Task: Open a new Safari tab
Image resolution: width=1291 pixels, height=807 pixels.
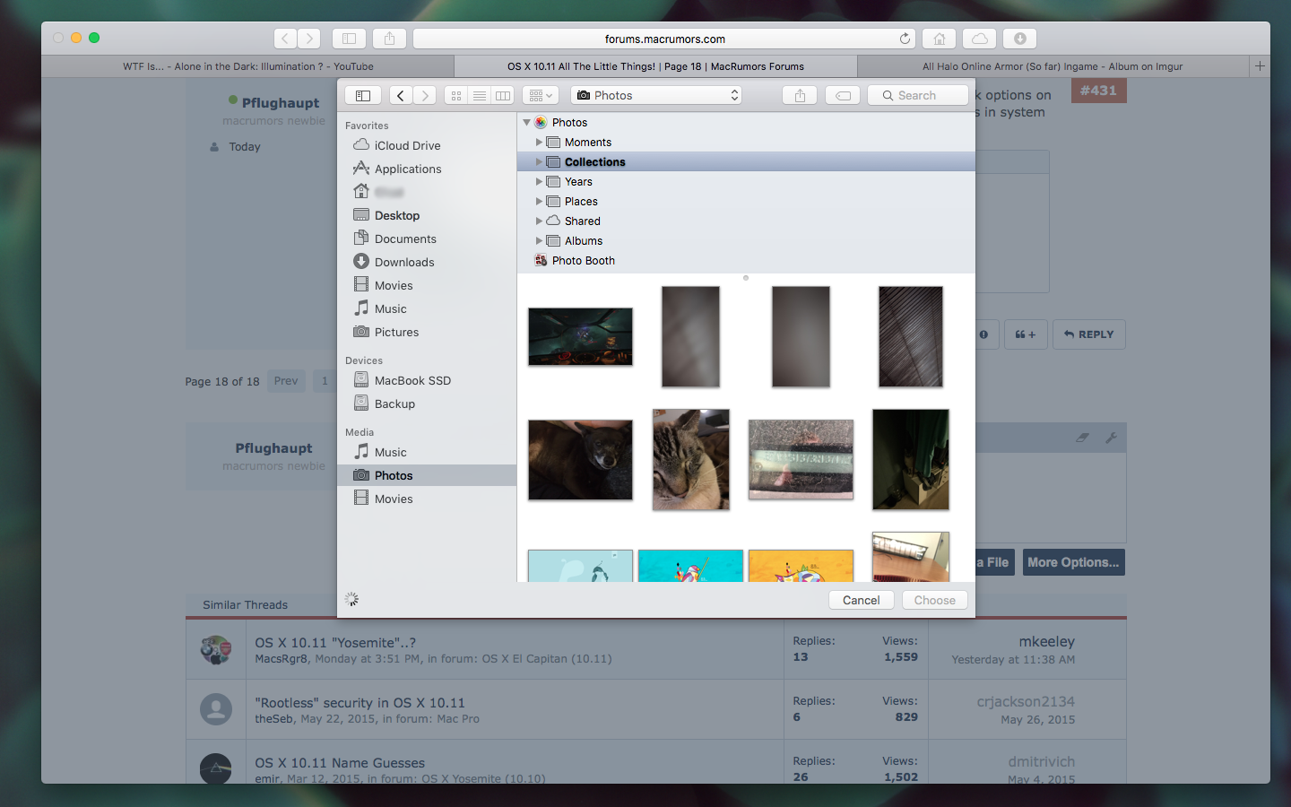Action: tap(1260, 66)
